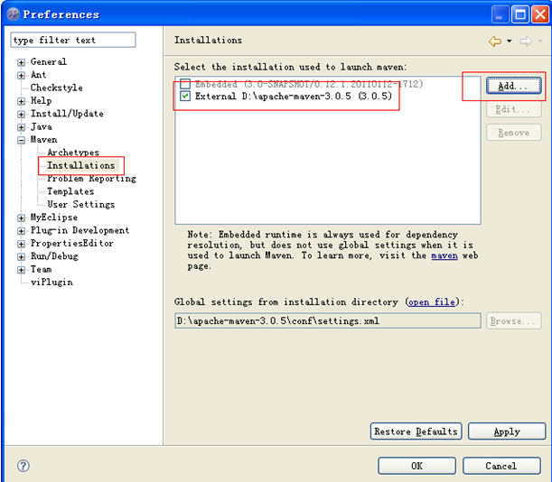Click the global settings path field
This screenshot has width=552, height=482.
coord(328,320)
